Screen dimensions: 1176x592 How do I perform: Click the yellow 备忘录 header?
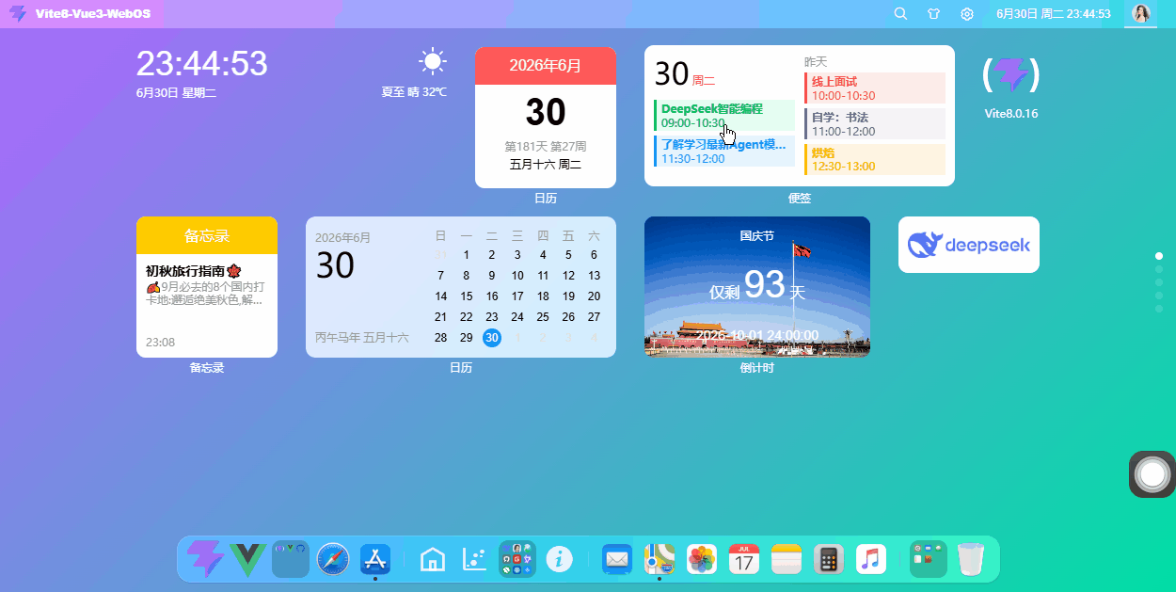(x=207, y=235)
